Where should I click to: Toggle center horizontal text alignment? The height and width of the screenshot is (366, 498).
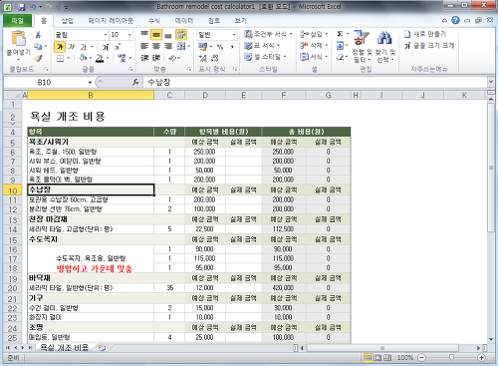(x=156, y=47)
